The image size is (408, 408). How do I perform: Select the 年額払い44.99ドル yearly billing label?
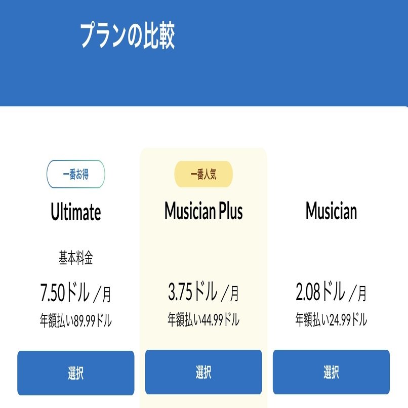click(204, 319)
